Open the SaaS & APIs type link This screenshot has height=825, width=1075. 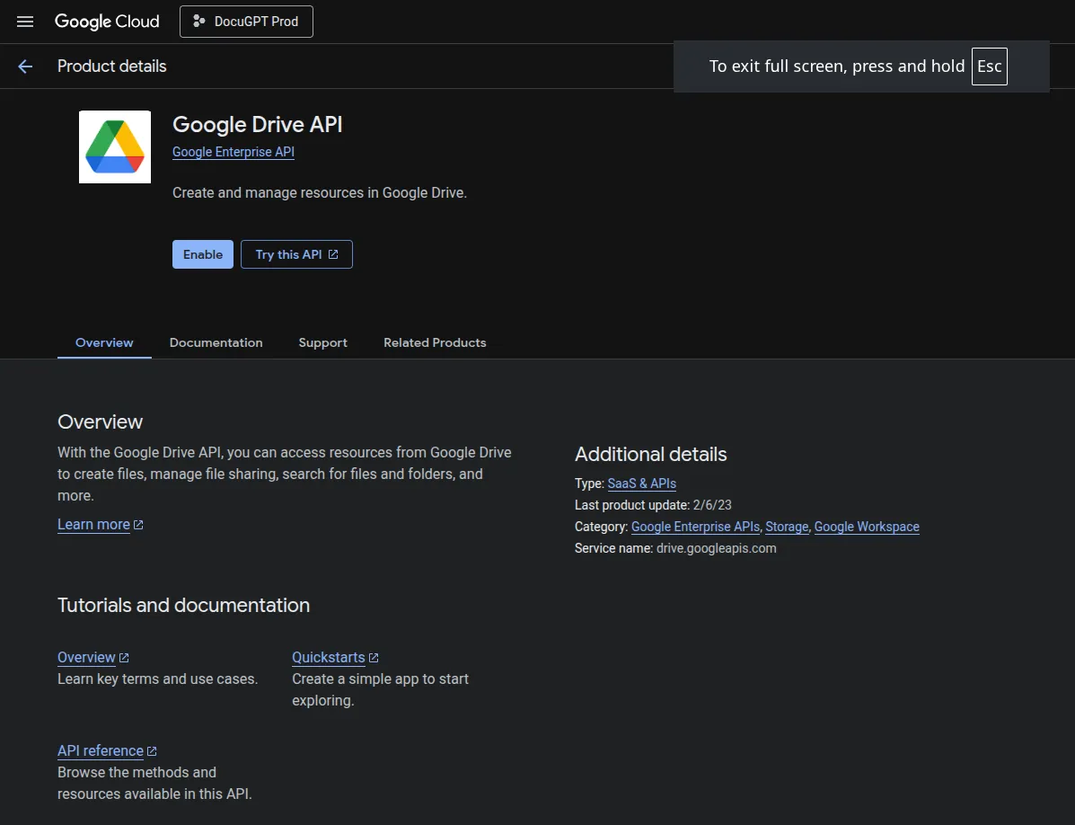pos(642,483)
